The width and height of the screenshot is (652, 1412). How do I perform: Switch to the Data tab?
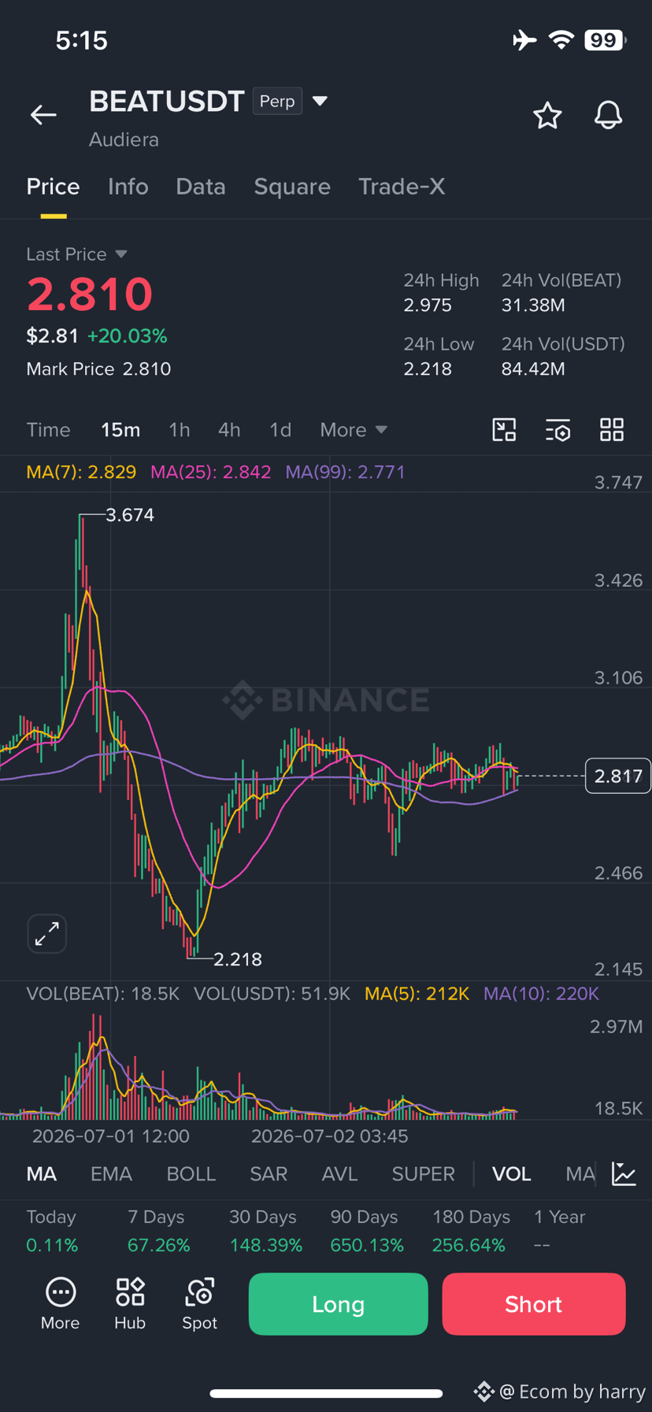coord(201,187)
